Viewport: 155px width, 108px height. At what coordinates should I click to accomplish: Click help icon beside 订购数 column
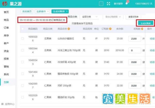pyautogui.click(x=110, y=29)
